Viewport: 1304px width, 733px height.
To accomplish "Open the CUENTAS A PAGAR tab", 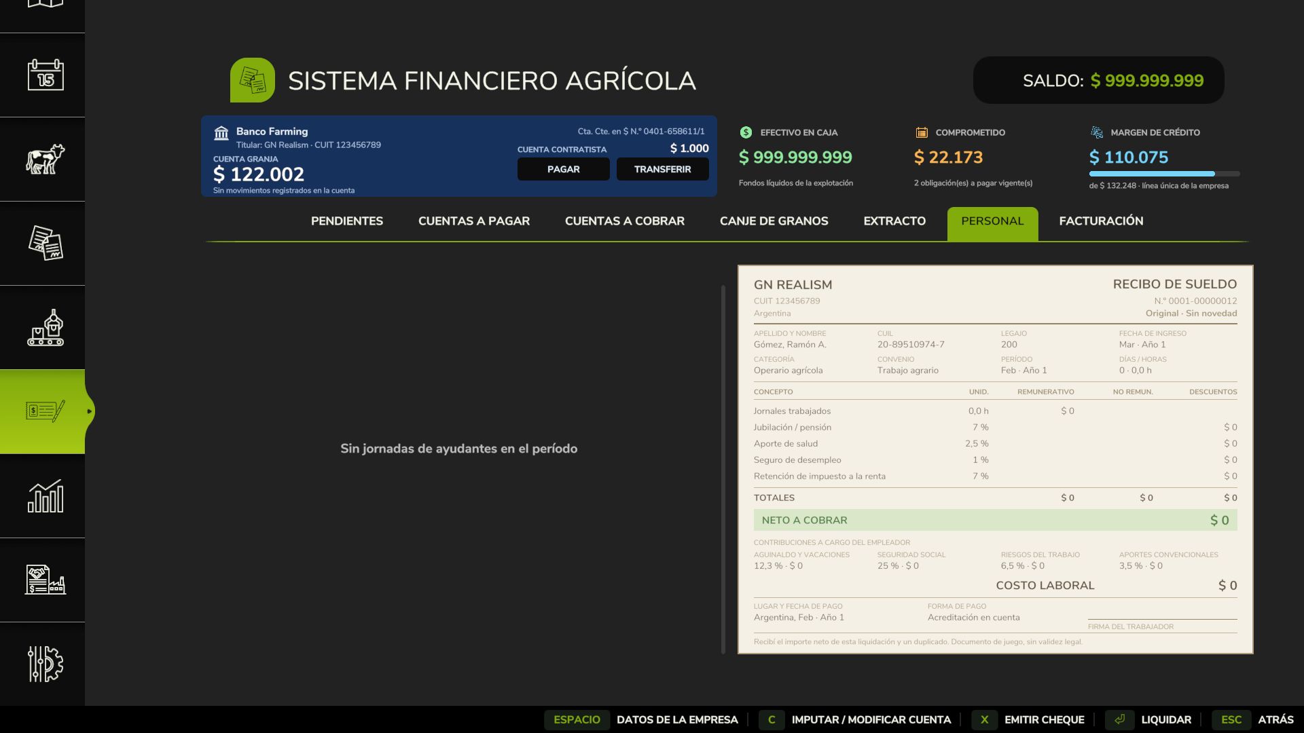I will [474, 221].
